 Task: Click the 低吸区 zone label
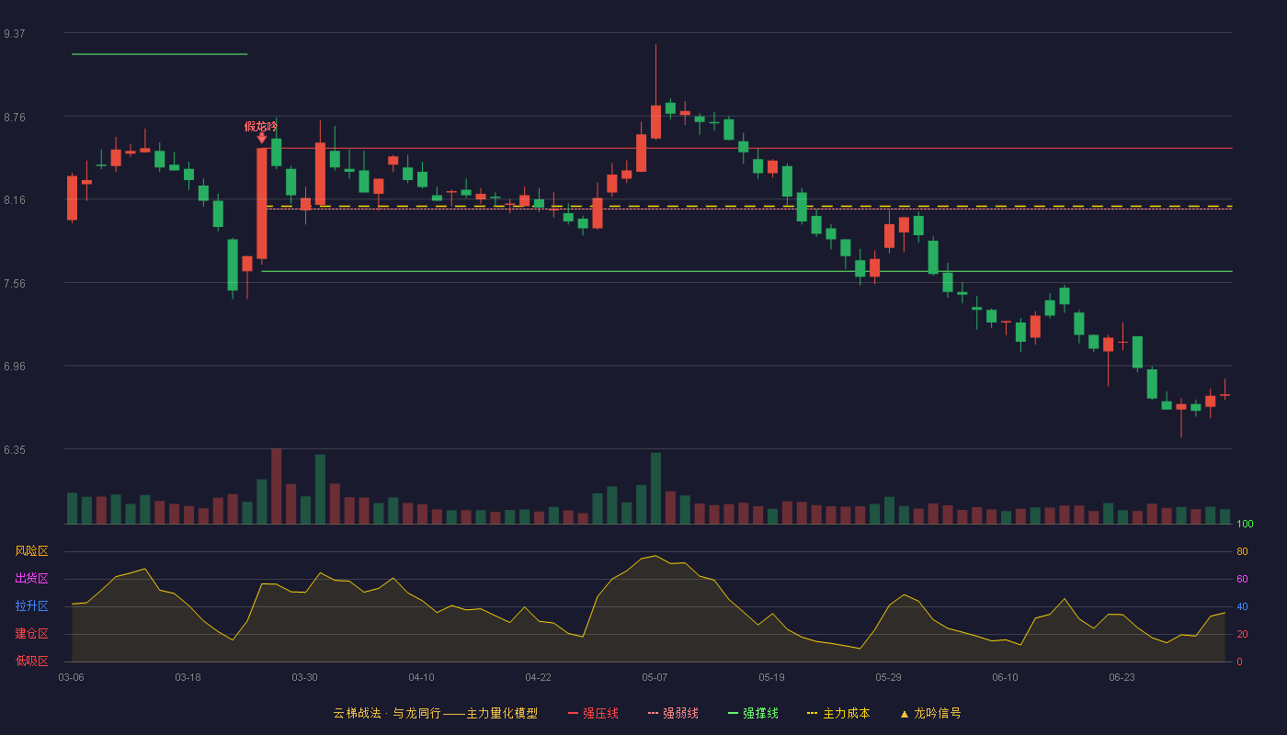point(31,661)
